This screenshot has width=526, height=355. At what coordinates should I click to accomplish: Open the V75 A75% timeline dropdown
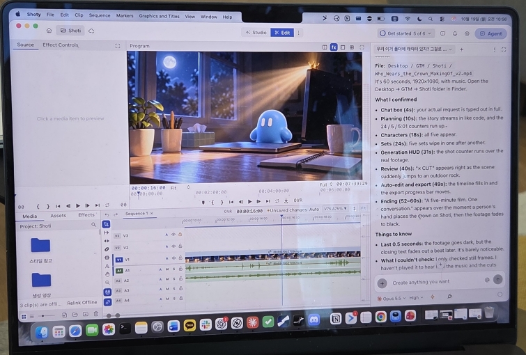tap(335, 209)
